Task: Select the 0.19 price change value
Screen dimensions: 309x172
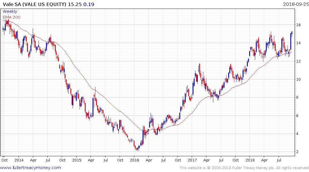Action: click(89, 4)
